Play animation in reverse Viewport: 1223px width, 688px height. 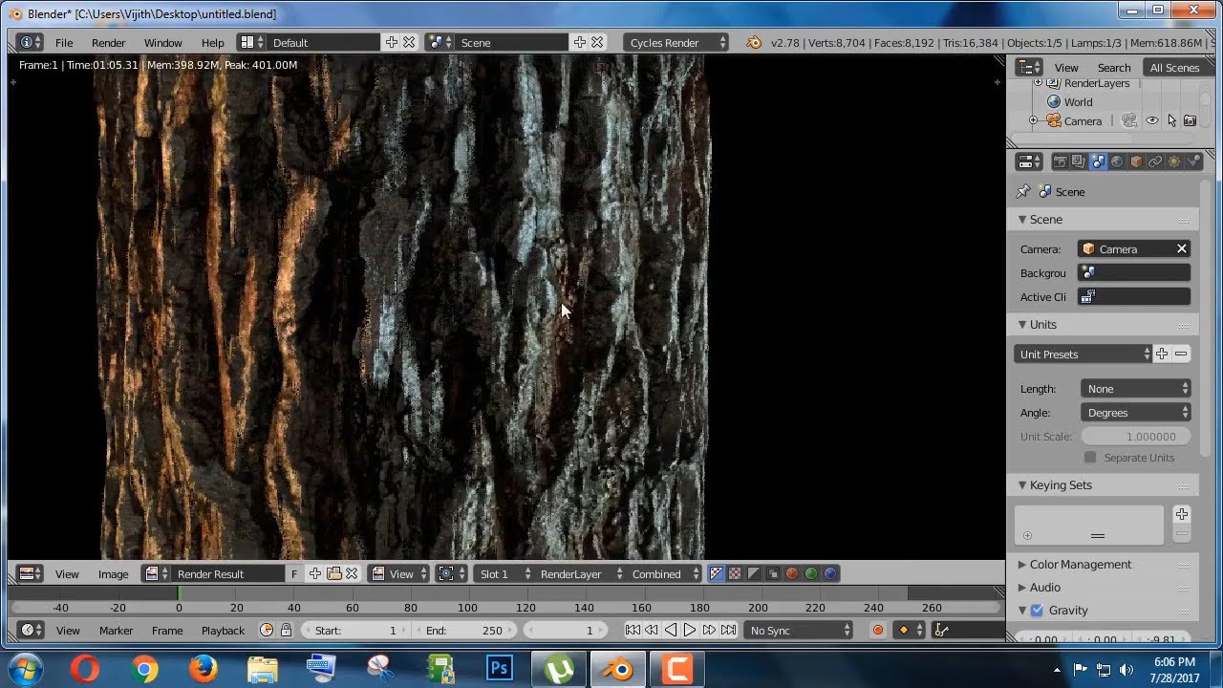pyautogui.click(x=671, y=630)
